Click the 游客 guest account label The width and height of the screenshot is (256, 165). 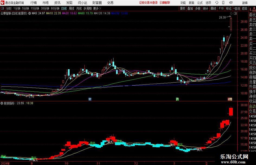245,3
